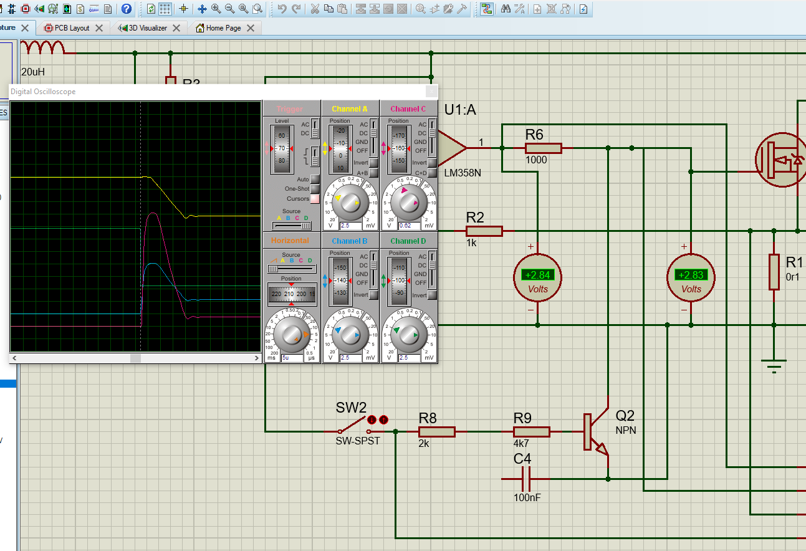This screenshot has width=806, height=551.
Task: Switch to the PCB Layout tab
Action: 72,28
